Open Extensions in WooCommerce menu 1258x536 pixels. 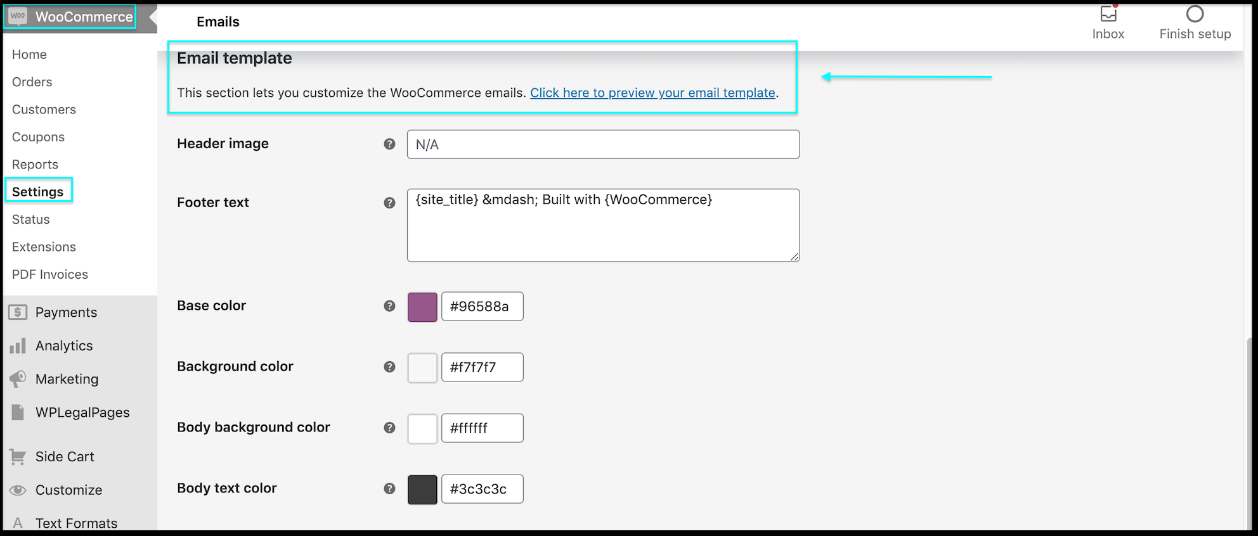(x=44, y=247)
